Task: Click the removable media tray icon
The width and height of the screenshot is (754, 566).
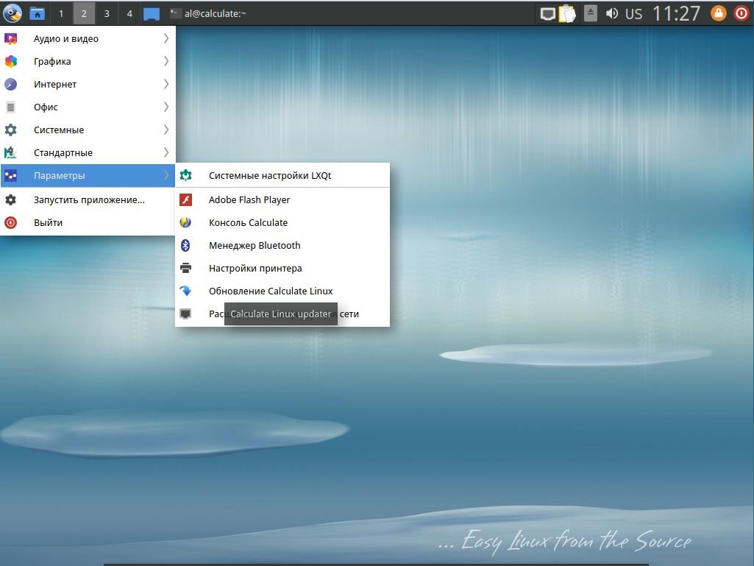Action: click(x=590, y=13)
